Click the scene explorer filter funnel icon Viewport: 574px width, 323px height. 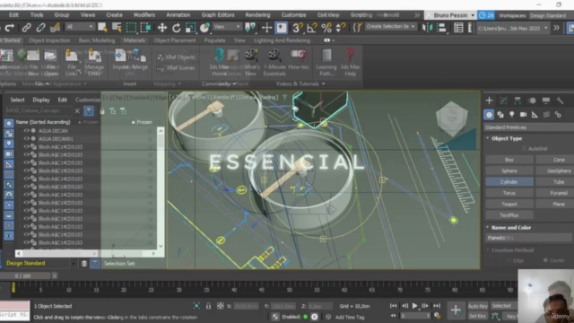[89, 110]
